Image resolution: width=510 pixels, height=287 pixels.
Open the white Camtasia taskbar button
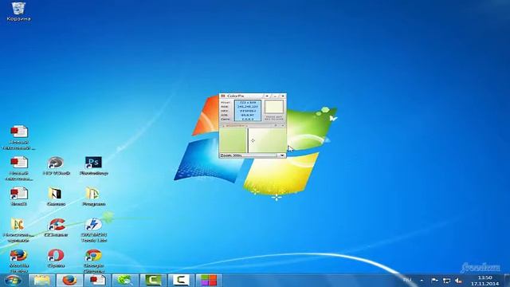[181, 281]
